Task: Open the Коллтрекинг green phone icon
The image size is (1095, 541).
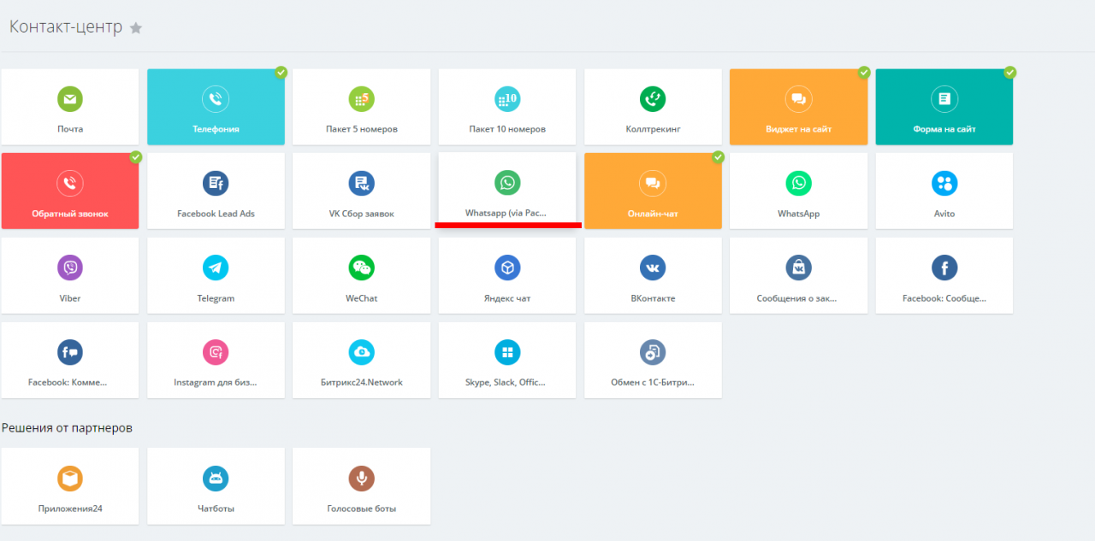Action: coord(653,99)
